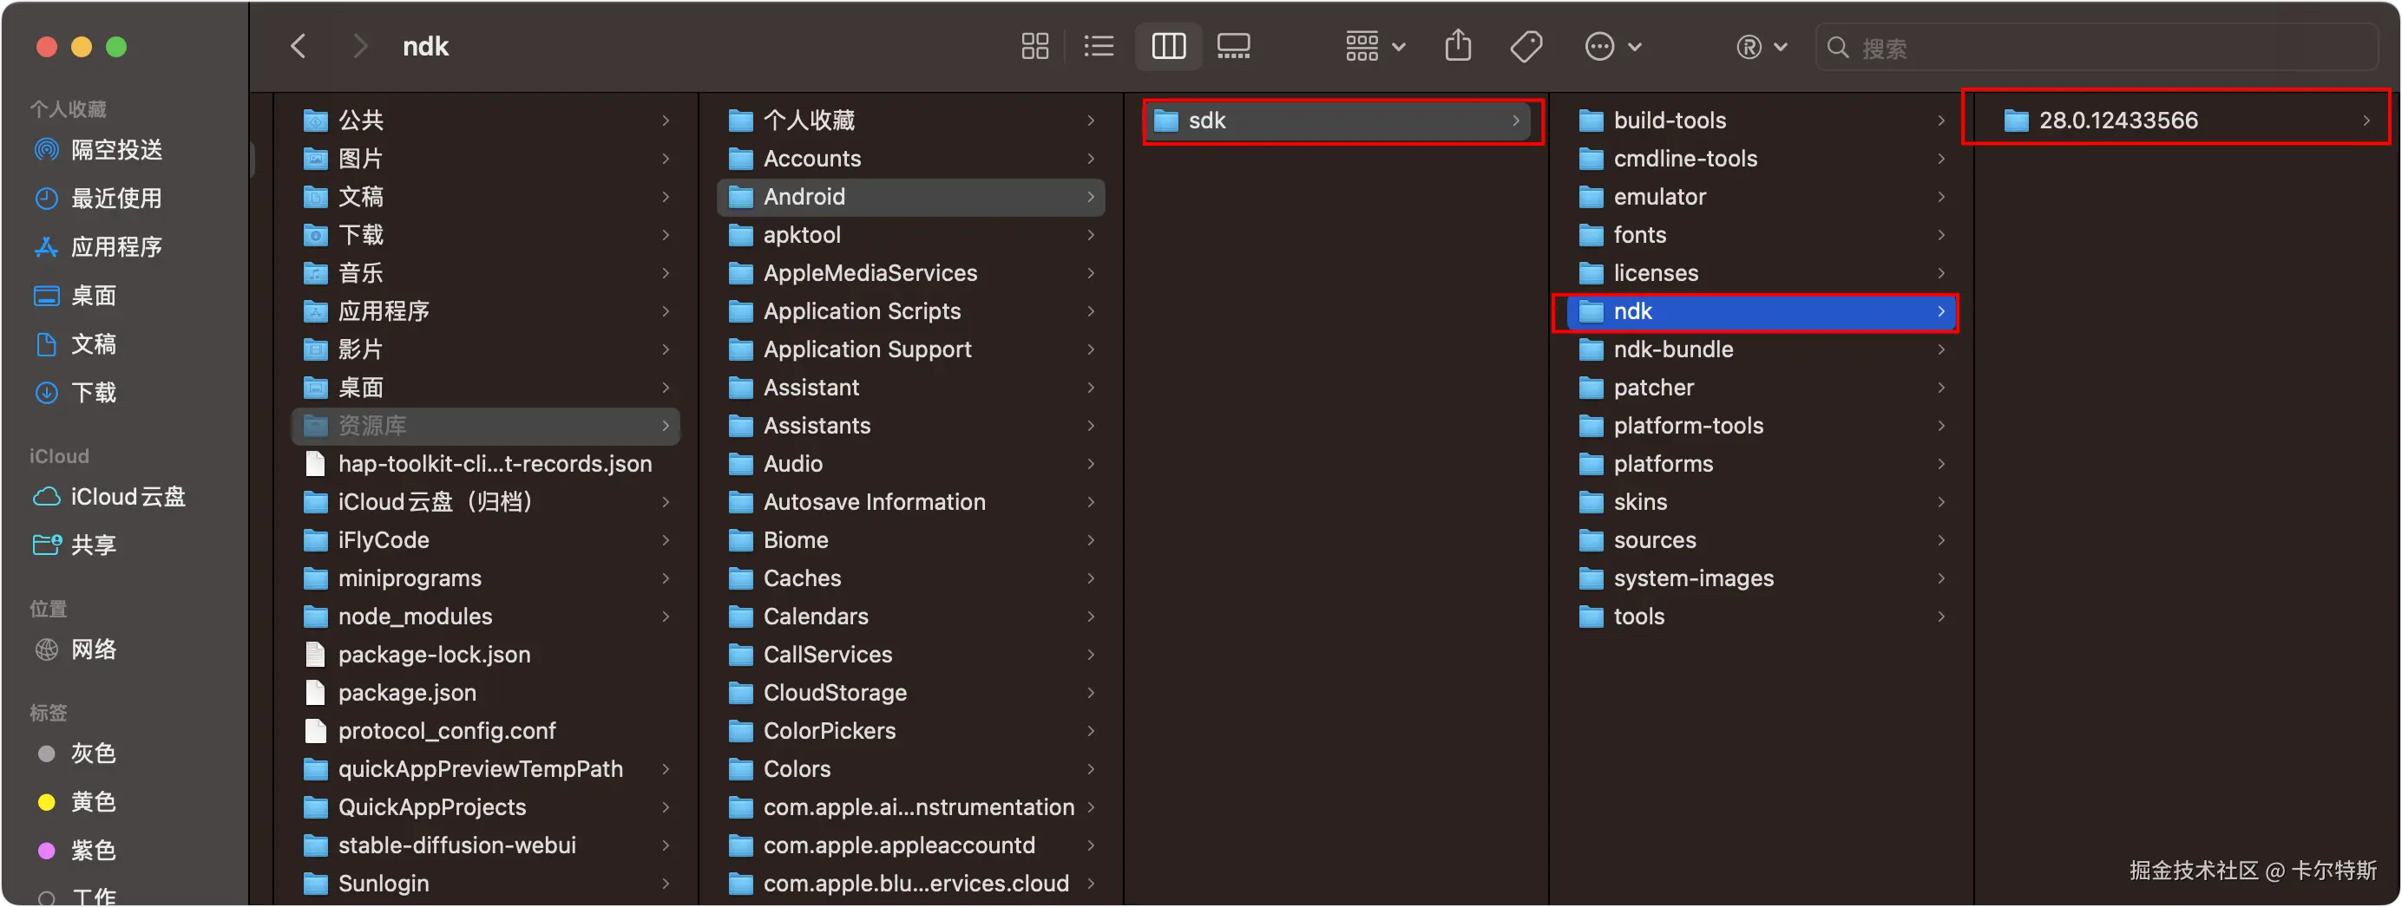The height and width of the screenshot is (907, 2402).
Task: Open Recents (最近使用) in the sidebar
Action: click(x=98, y=198)
